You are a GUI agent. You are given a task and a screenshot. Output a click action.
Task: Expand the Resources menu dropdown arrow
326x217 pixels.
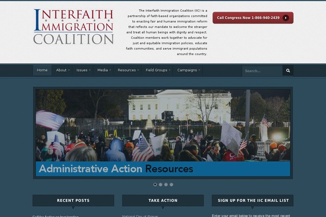click(138, 70)
